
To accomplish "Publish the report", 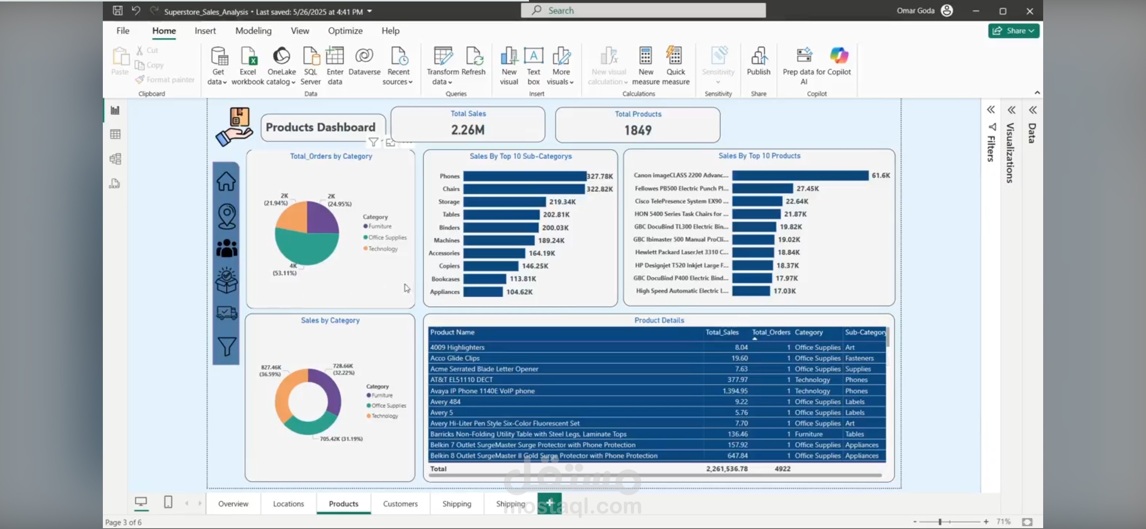I will pyautogui.click(x=759, y=62).
